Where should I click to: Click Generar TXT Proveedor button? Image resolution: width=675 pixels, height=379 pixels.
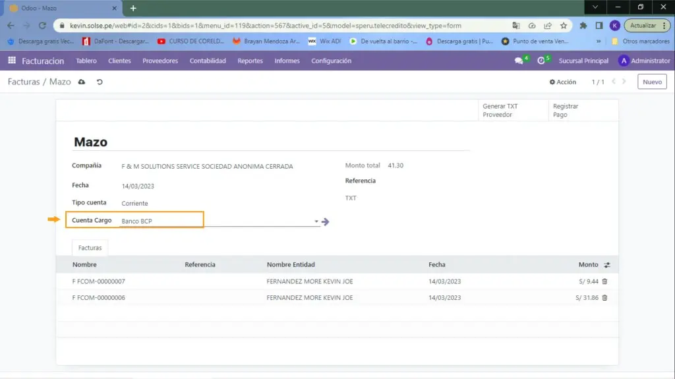point(500,110)
